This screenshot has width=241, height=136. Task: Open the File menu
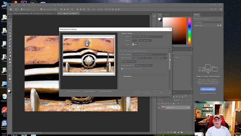(14, 5)
